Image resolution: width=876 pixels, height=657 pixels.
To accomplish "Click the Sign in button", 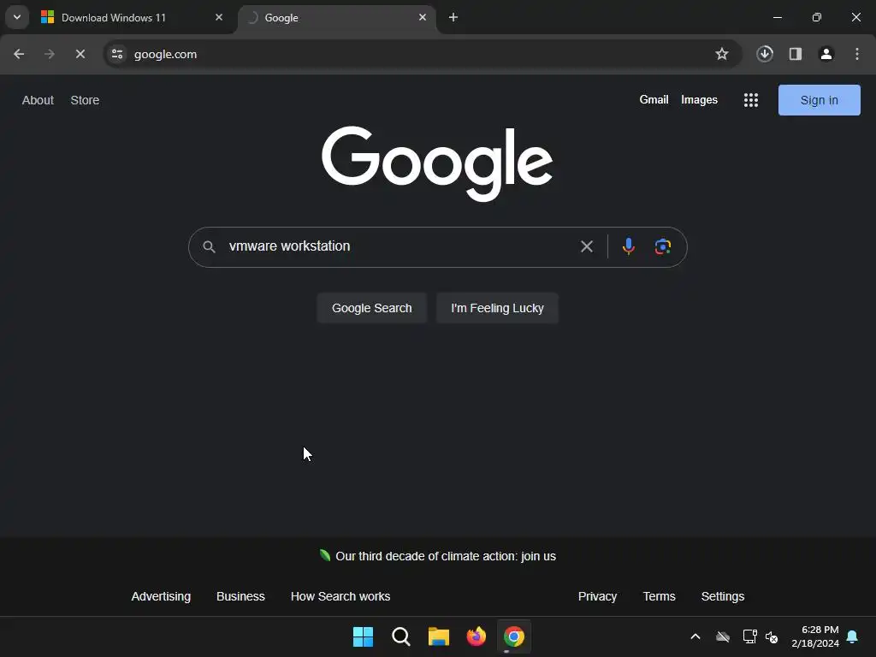I will (819, 100).
